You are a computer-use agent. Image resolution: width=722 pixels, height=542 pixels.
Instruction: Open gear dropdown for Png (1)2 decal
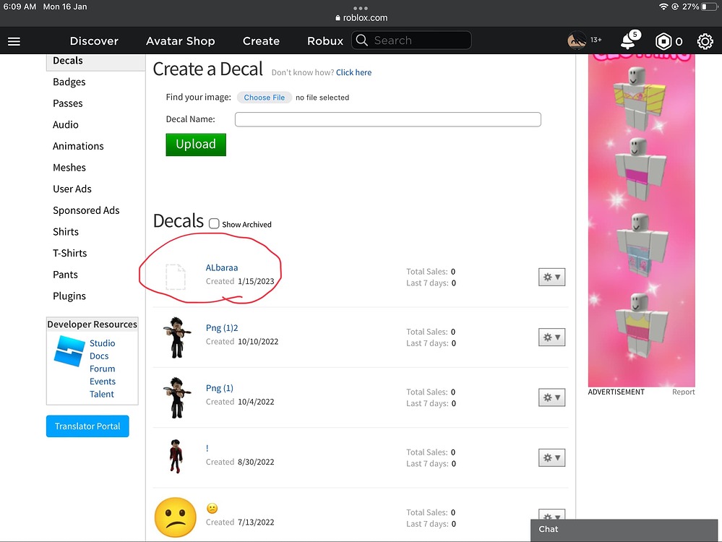(x=551, y=337)
